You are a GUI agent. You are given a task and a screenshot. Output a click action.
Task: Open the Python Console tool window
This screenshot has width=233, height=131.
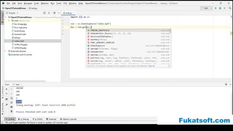68,119
